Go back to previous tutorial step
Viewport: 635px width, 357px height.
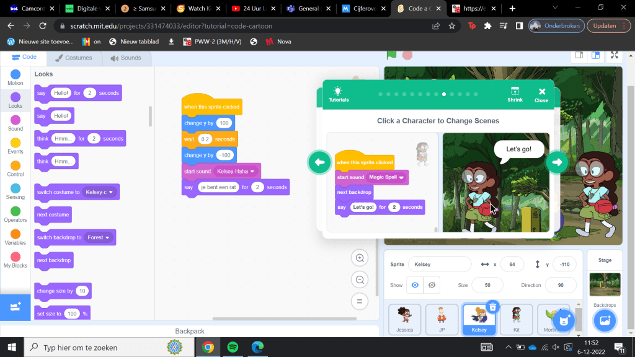[x=319, y=162]
